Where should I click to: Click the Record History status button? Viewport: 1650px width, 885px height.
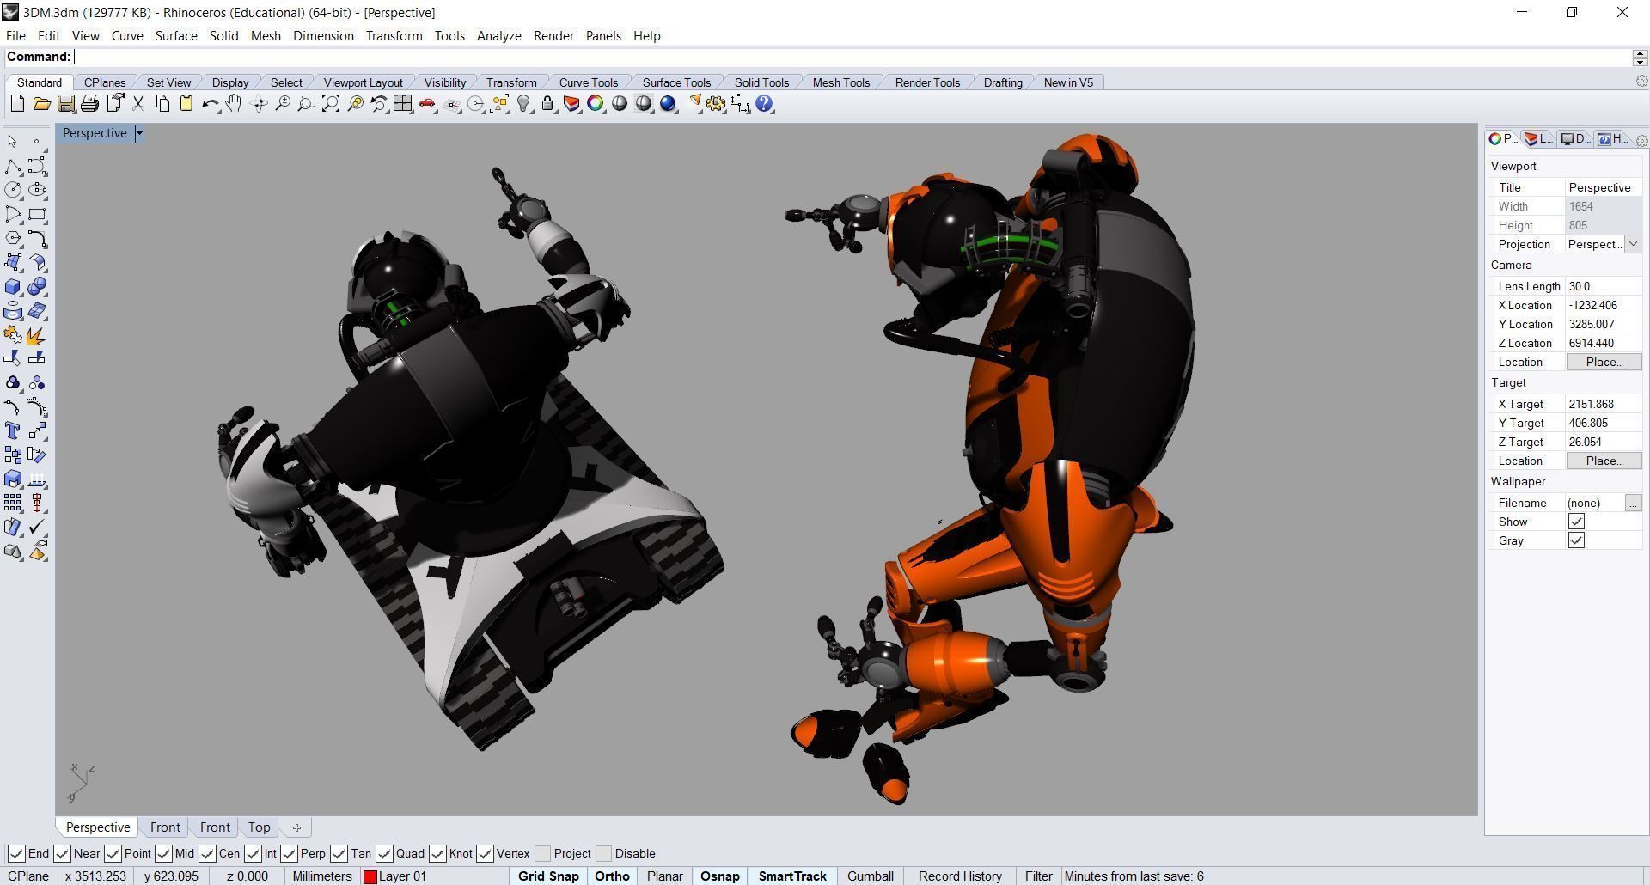point(960,876)
